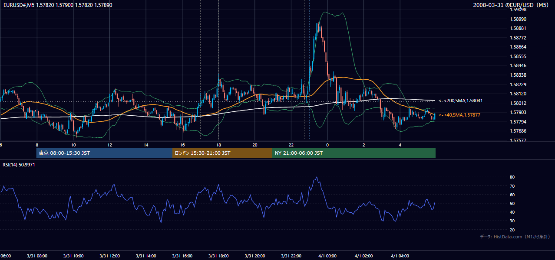
Task: Click hour marker 16 under the price chart
Action: point(182,145)
